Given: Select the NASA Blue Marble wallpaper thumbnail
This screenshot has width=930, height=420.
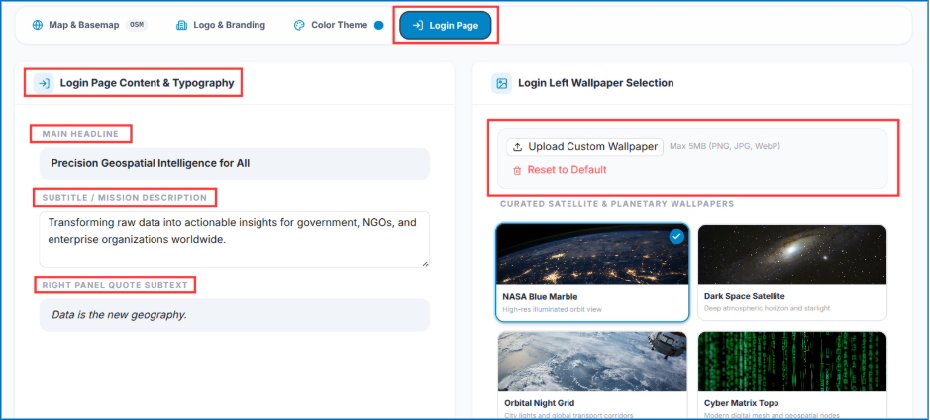Looking at the screenshot, I should tap(592, 272).
